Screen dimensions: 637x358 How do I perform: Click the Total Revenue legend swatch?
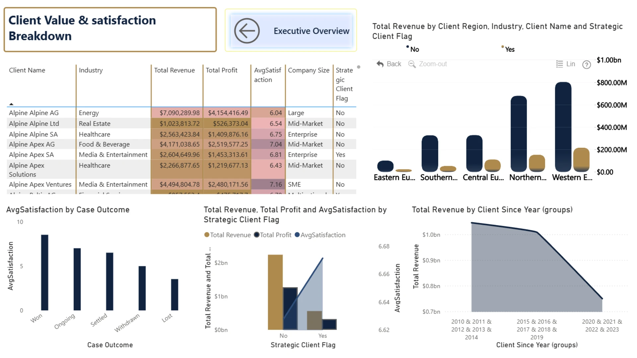pyautogui.click(x=207, y=235)
